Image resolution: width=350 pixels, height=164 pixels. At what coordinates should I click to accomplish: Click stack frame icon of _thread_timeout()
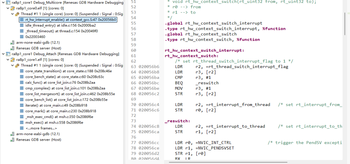click(x=22, y=31)
